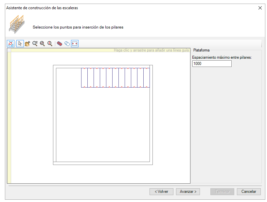This screenshot has width=267, height=202.
Task: Select the zoom in/out magnifier tool
Action: tap(35, 44)
